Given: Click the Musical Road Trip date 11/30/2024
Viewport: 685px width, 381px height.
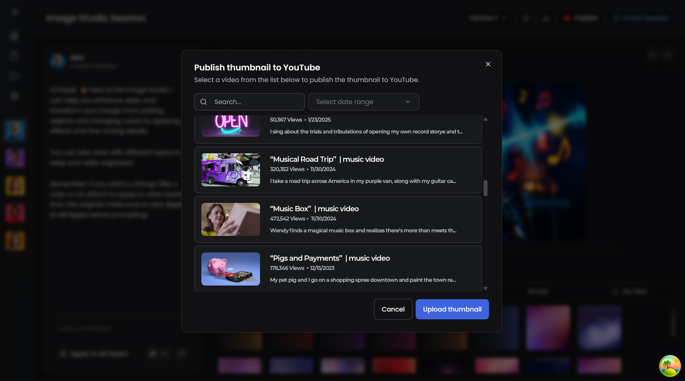Looking at the screenshot, I should click(323, 169).
